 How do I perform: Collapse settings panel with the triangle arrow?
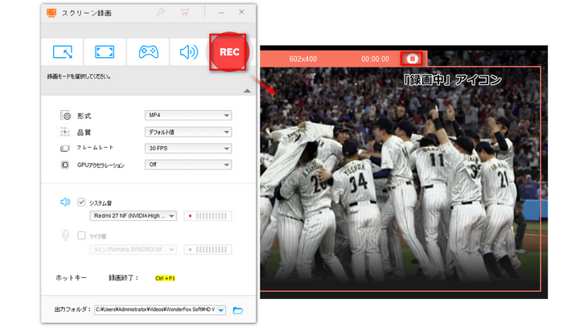pyautogui.click(x=247, y=91)
